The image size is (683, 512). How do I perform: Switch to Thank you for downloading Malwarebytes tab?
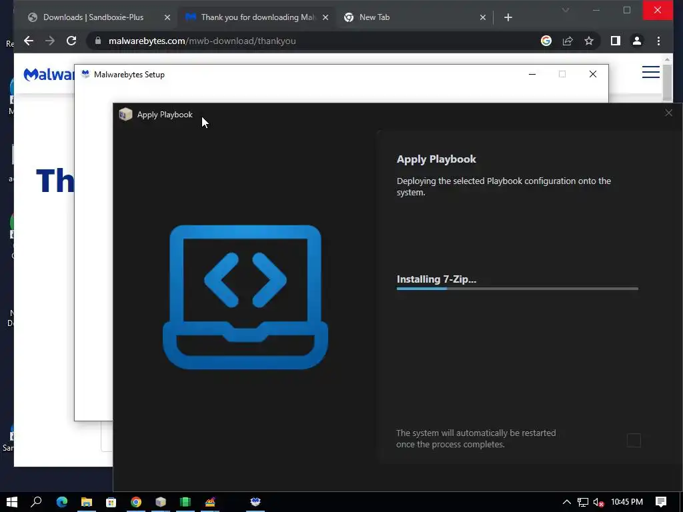pyautogui.click(x=258, y=17)
